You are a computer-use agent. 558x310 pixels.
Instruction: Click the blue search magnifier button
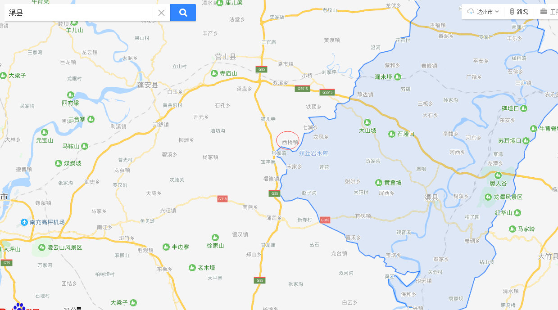click(183, 13)
